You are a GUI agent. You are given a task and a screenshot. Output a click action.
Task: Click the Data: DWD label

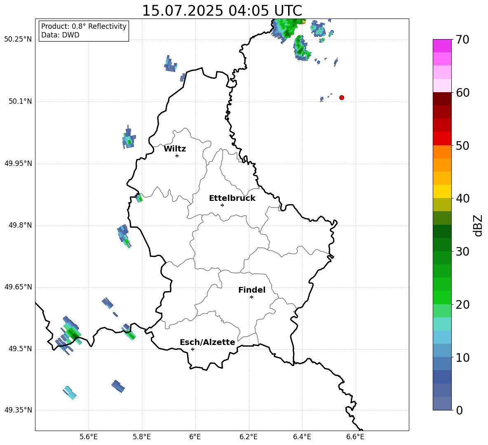tap(60, 35)
